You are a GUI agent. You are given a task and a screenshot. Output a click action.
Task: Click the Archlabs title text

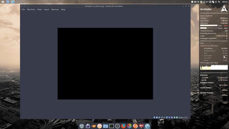[x=206, y=9]
